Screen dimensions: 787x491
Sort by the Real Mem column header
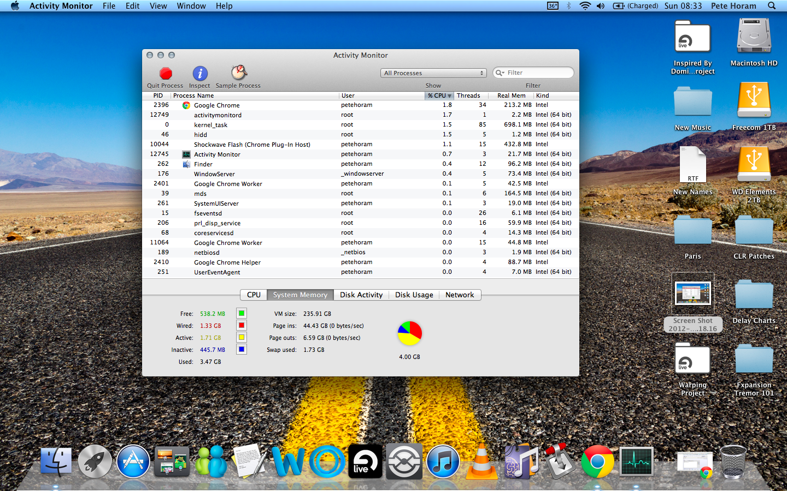click(511, 95)
